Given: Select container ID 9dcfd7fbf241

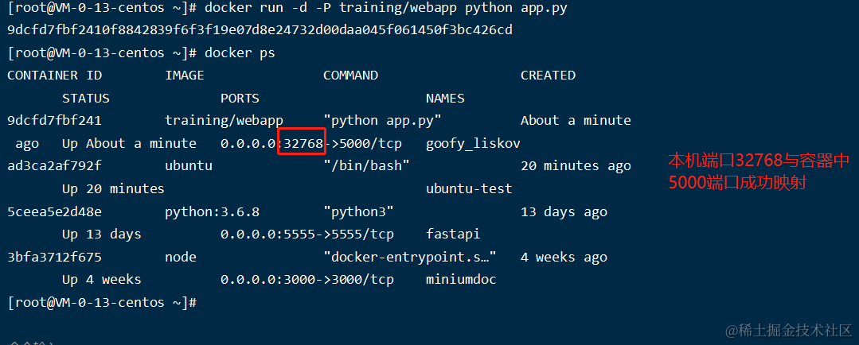Looking at the screenshot, I should pos(55,121).
